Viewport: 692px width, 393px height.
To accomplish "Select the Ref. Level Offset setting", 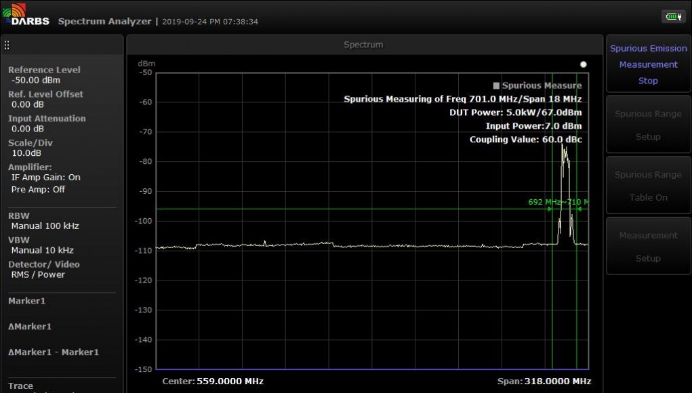I will (x=45, y=99).
